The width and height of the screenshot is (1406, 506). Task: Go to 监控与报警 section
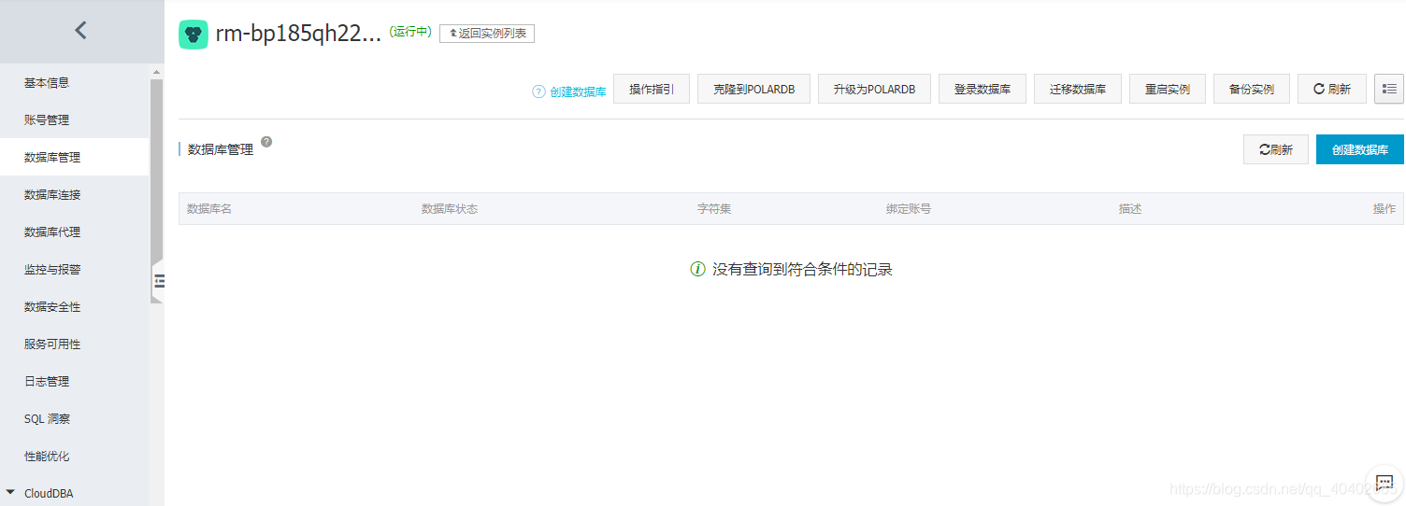52,270
